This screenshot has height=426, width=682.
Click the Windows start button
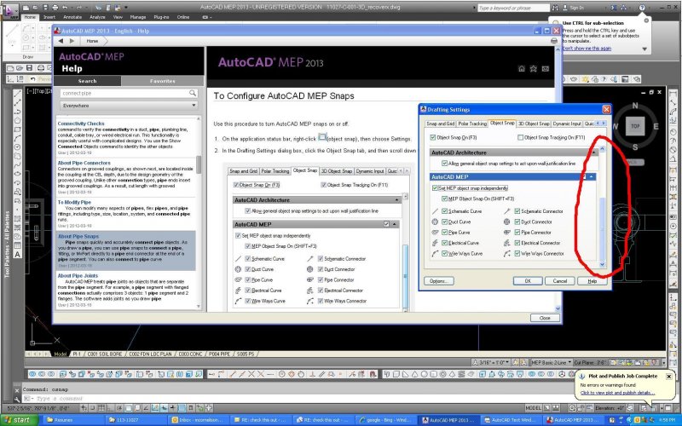(x=19, y=420)
